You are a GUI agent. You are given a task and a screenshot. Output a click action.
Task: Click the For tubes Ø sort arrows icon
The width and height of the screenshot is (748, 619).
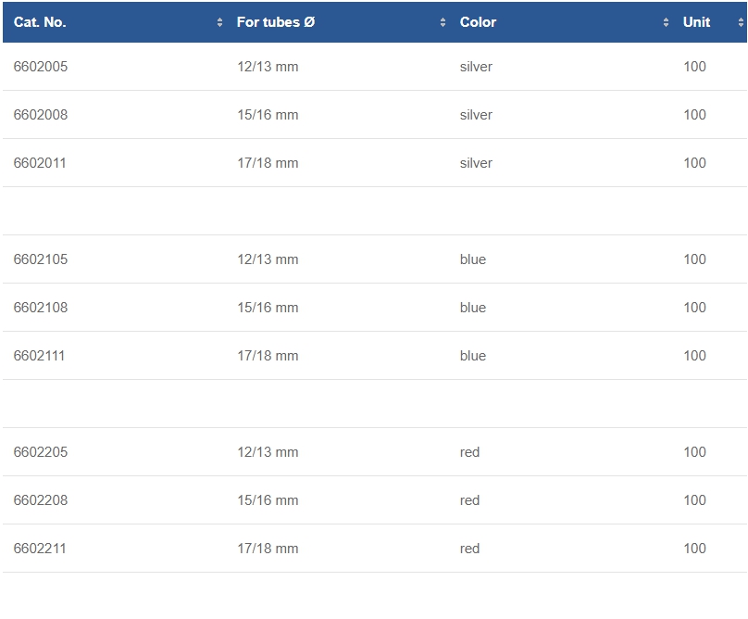point(443,22)
